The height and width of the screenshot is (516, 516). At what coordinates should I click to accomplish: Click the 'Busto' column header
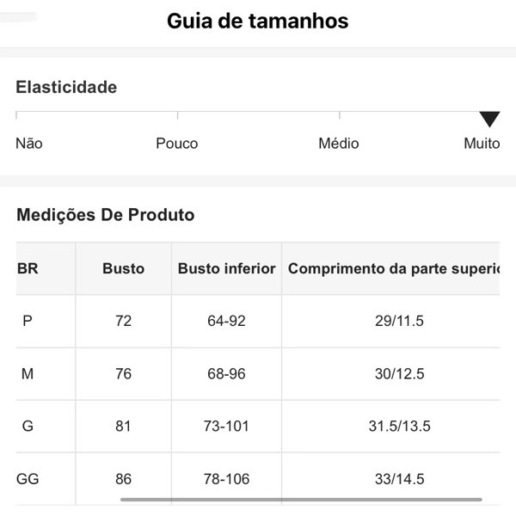coord(123,268)
